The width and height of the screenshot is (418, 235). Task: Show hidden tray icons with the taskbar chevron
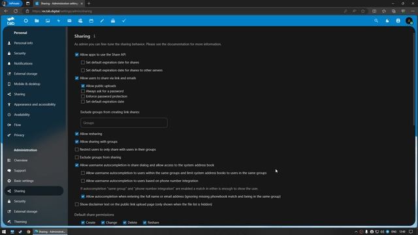pyautogui.click(x=356, y=232)
